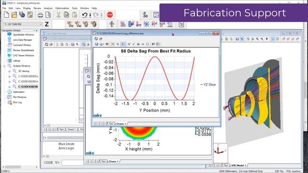The image size is (308, 173).
Task: Open the Optimization menu
Action: (x=62, y=8)
